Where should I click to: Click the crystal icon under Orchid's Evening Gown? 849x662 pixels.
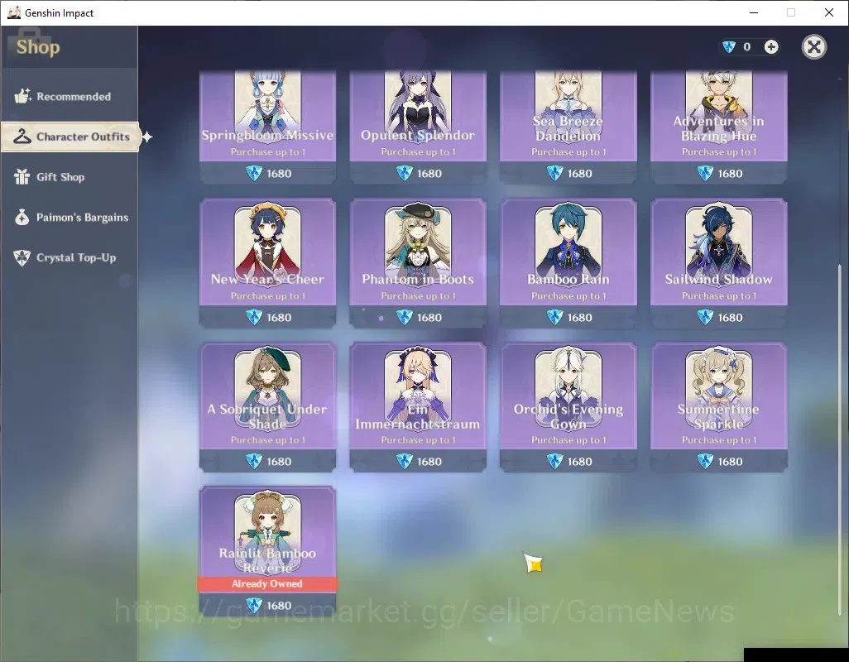555,461
